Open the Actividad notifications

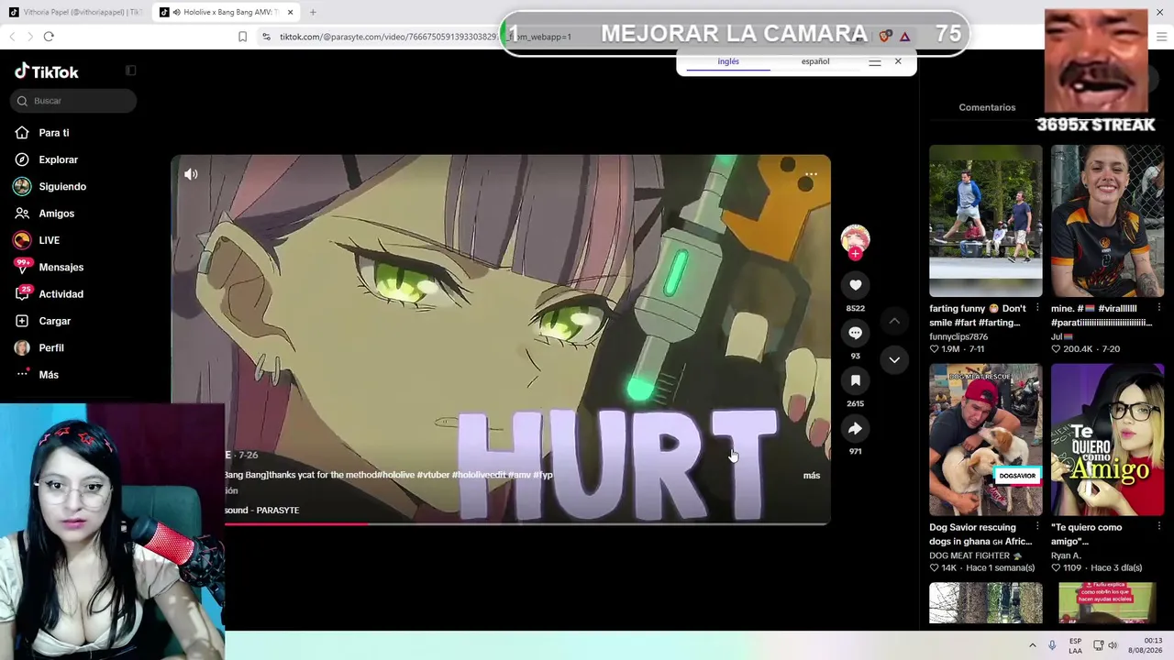[x=61, y=294]
